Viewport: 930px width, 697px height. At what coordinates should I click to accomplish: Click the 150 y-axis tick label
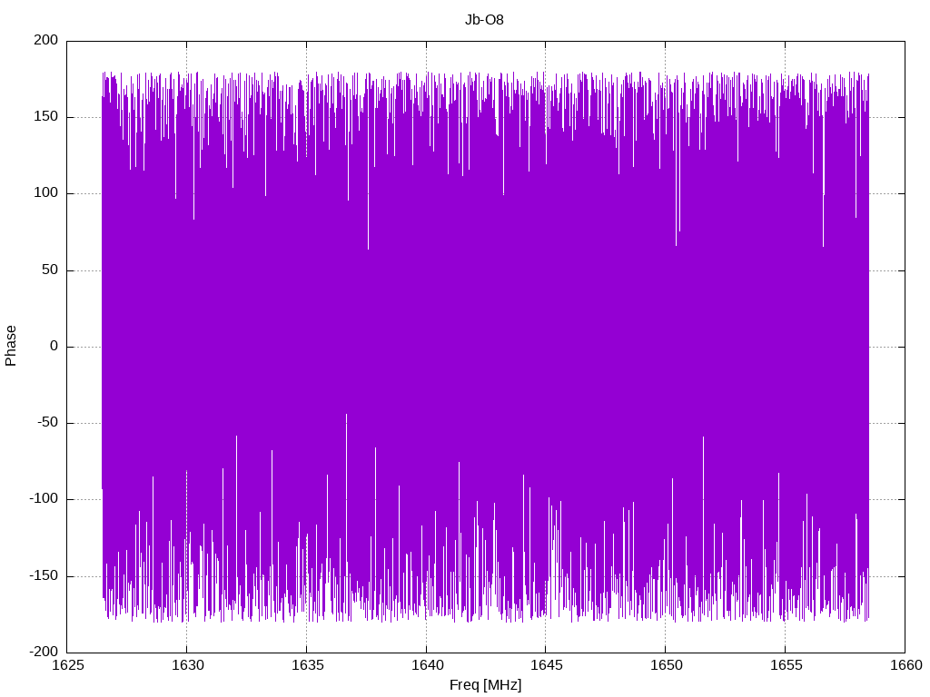(x=46, y=117)
